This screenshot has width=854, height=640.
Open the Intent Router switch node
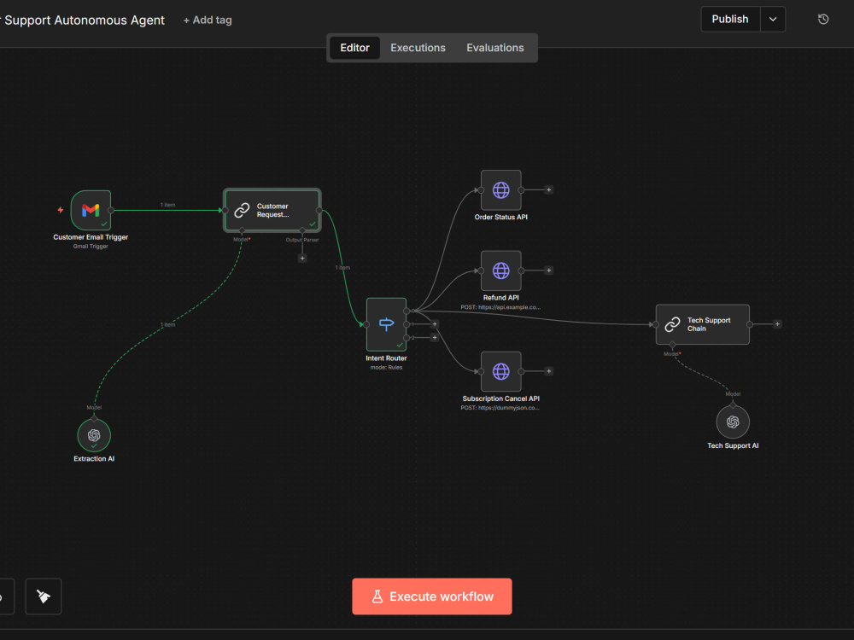point(386,324)
